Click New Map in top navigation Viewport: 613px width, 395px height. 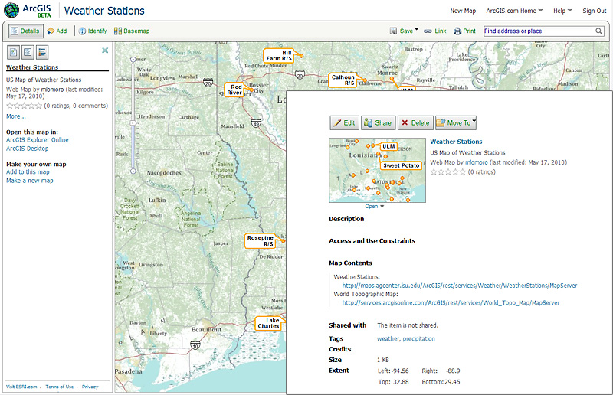(x=463, y=11)
